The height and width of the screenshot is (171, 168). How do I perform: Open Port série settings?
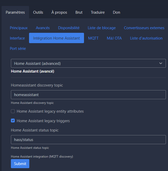coord(18,48)
